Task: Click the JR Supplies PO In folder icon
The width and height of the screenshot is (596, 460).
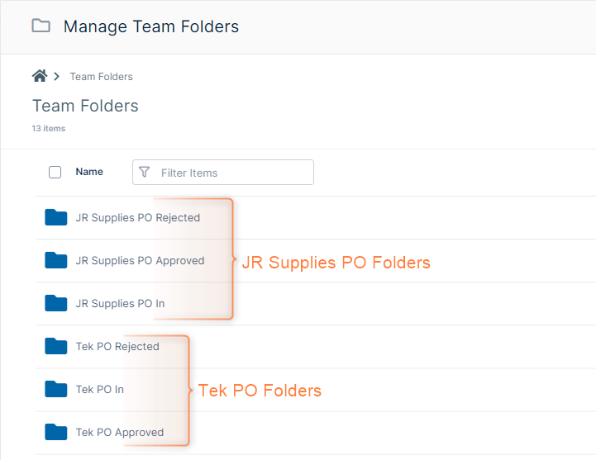Action: pyautogui.click(x=55, y=304)
